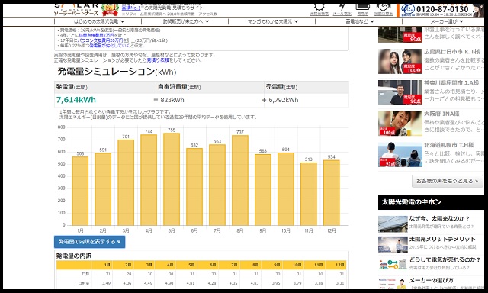
Task: Click the J.A様 man photo thumbnail
Action: [x=400, y=92]
